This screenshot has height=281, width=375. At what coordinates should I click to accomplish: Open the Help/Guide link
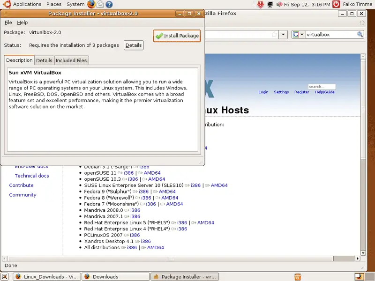pyautogui.click(x=324, y=92)
